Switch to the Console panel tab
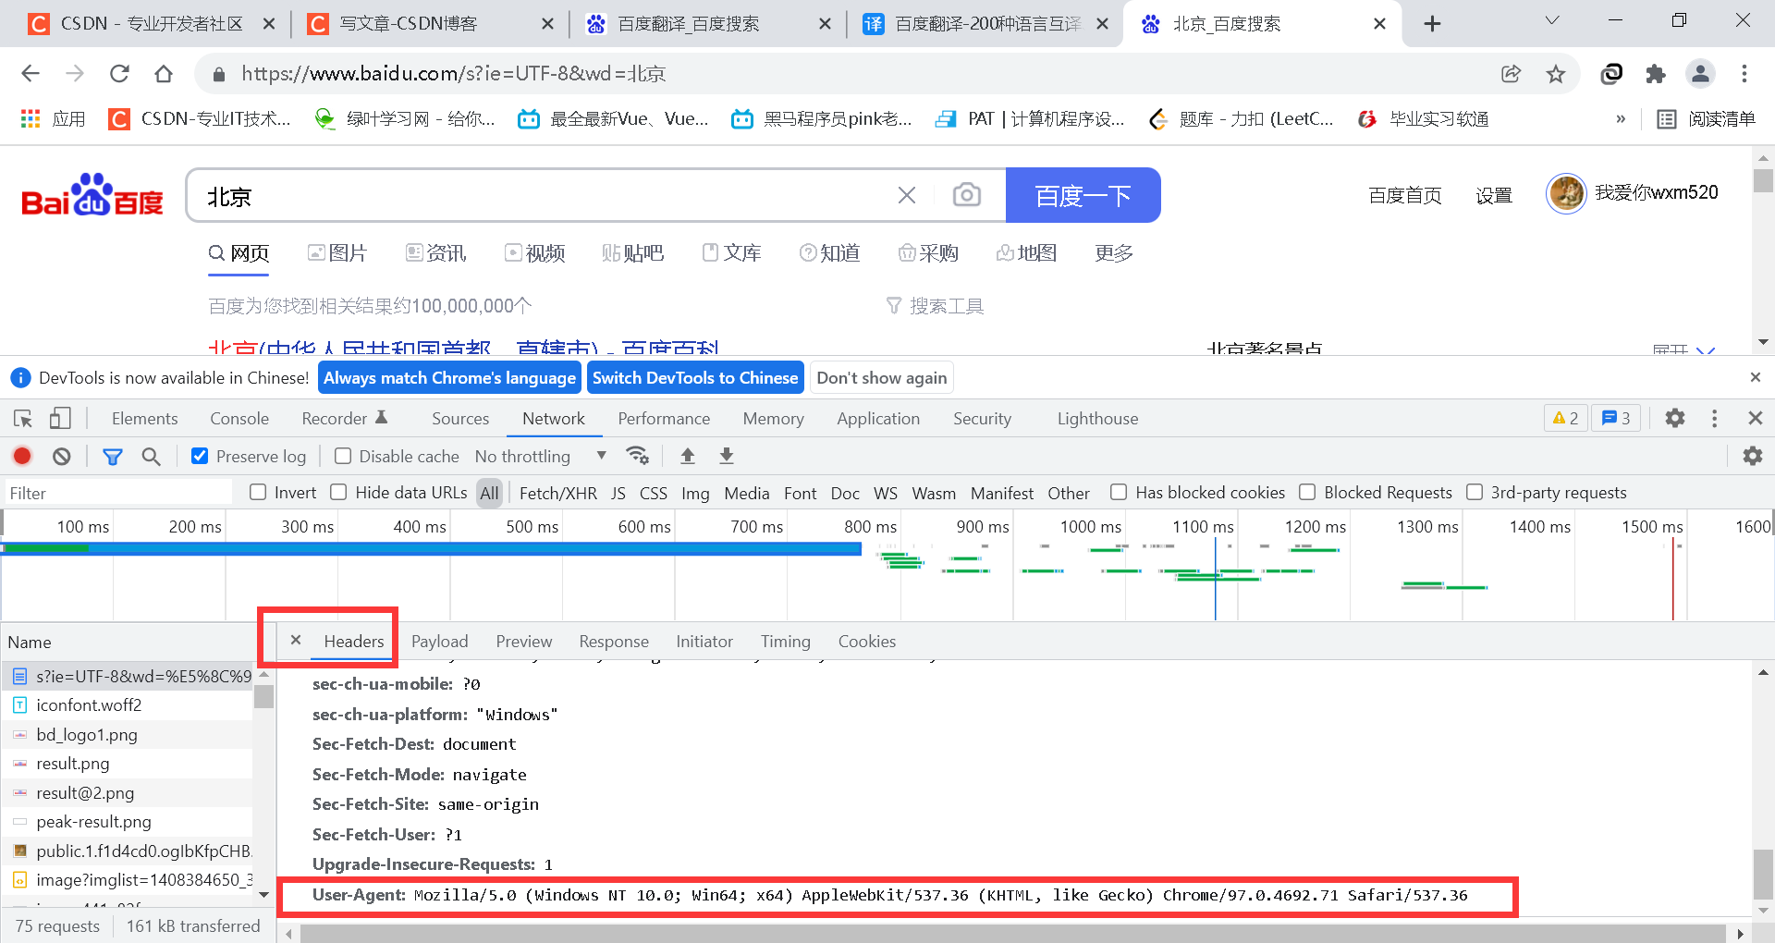Screen dimensions: 1775x943 (239, 418)
